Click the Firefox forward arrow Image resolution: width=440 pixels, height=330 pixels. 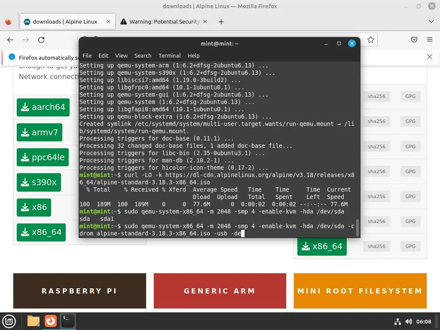point(26,40)
